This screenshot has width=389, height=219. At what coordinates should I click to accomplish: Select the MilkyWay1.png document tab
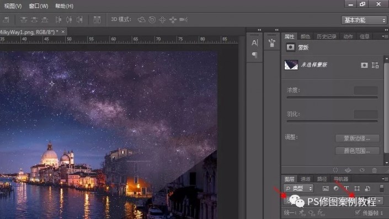[x=29, y=32]
